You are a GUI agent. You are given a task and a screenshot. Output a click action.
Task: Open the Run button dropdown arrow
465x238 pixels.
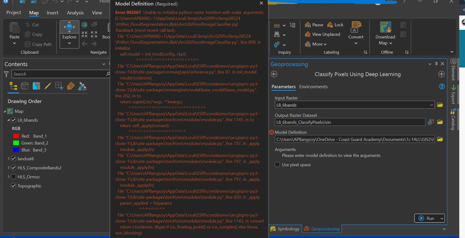tap(442, 219)
